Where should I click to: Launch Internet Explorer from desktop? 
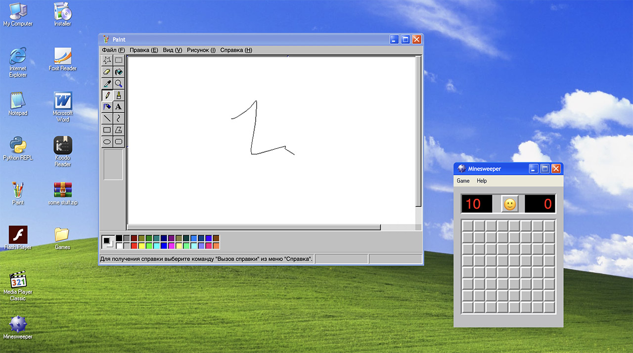(x=18, y=62)
